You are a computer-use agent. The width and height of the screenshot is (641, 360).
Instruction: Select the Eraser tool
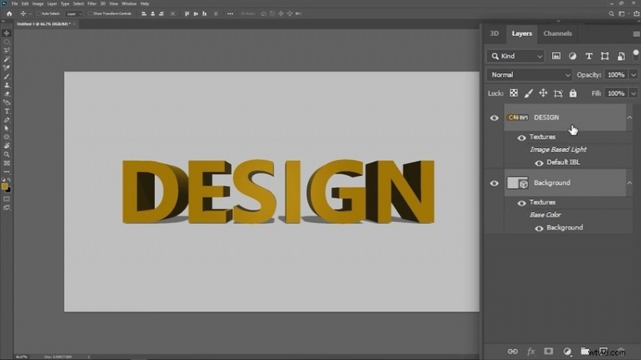[6, 94]
